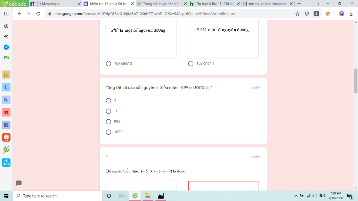
Task: View site security lock info
Action: 50,14
